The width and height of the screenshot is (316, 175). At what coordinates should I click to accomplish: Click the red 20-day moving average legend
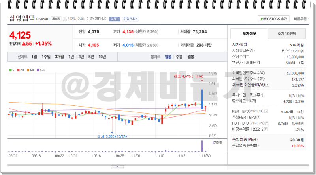[x=21, y=70]
